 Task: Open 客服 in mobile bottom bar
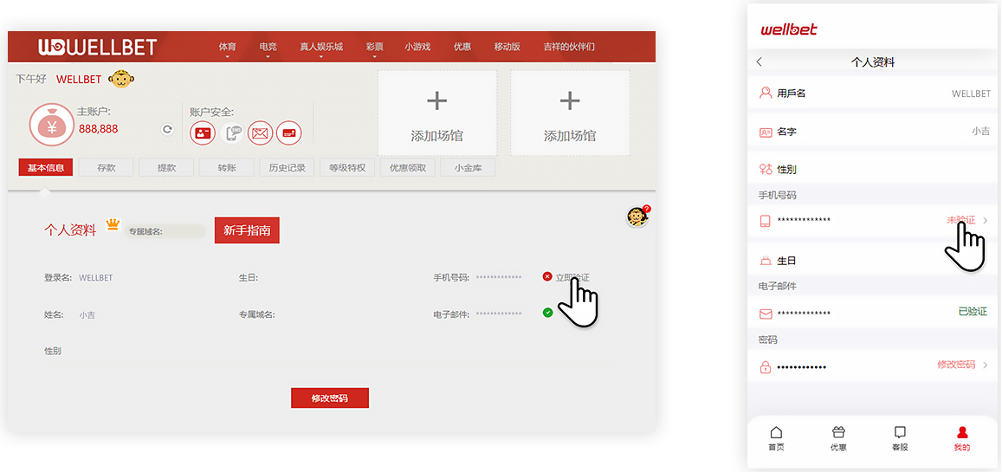coord(900,439)
